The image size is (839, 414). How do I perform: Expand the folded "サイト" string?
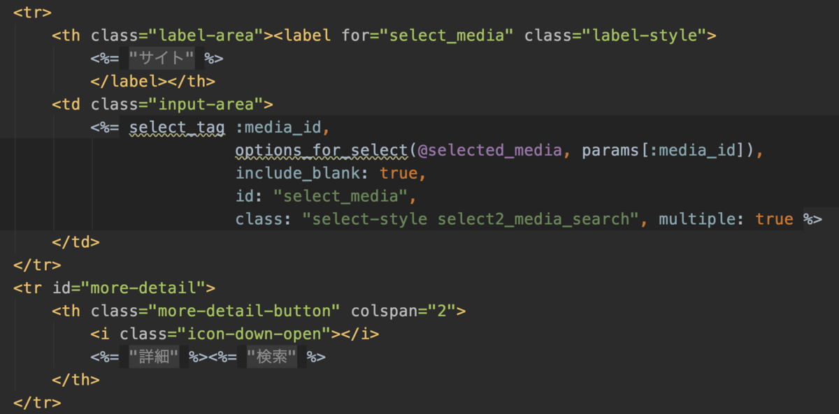point(162,58)
